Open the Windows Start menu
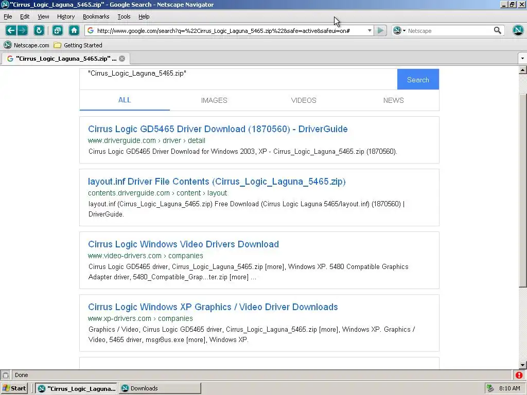Screen dimensions: 527x395 pyautogui.click(x=14, y=388)
